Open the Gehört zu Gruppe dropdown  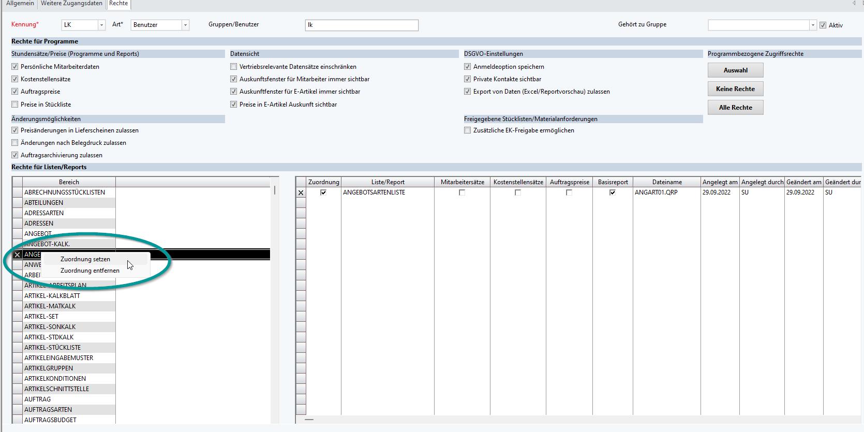point(813,25)
